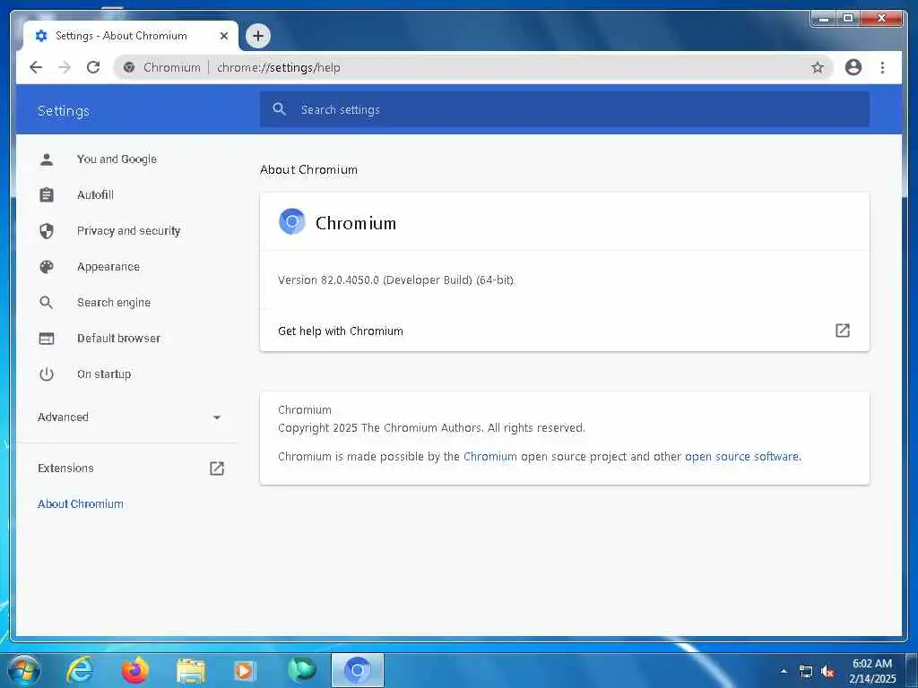Close the Settings - About Chromium tab
918x688 pixels.
pyautogui.click(x=223, y=36)
